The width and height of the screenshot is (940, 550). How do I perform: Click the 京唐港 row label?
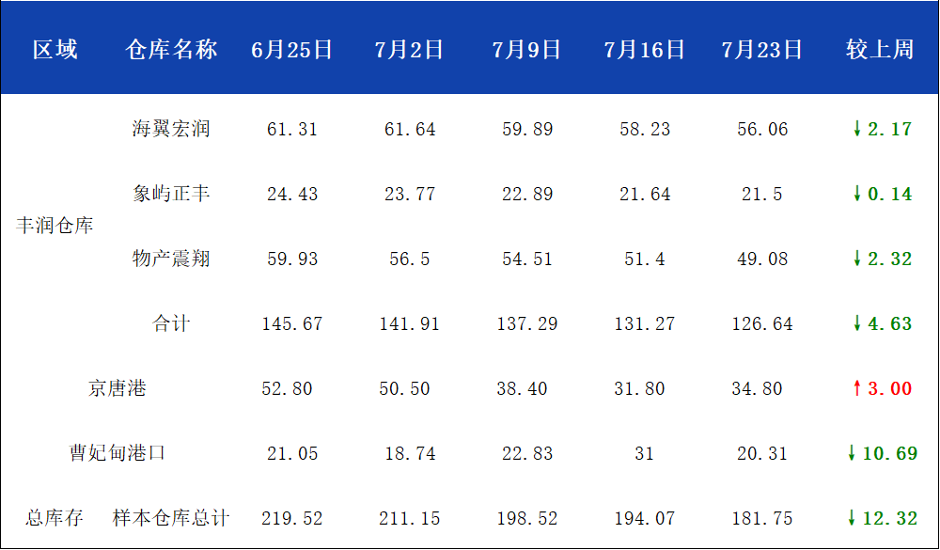click(x=117, y=388)
